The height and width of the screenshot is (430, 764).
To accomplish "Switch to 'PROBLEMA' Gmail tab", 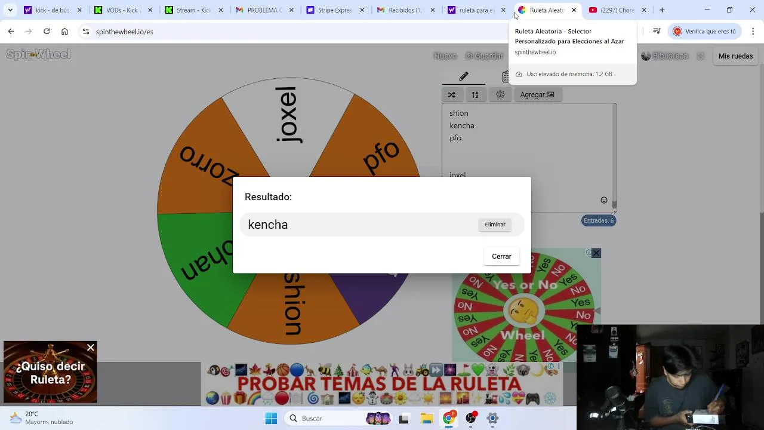I will click(264, 10).
